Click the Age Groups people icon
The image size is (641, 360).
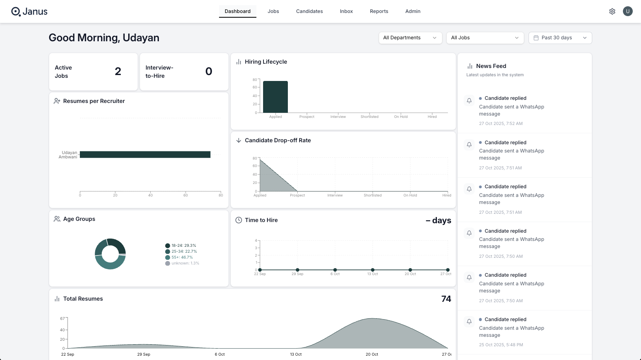pyautogui.click(x=57, y=219)
